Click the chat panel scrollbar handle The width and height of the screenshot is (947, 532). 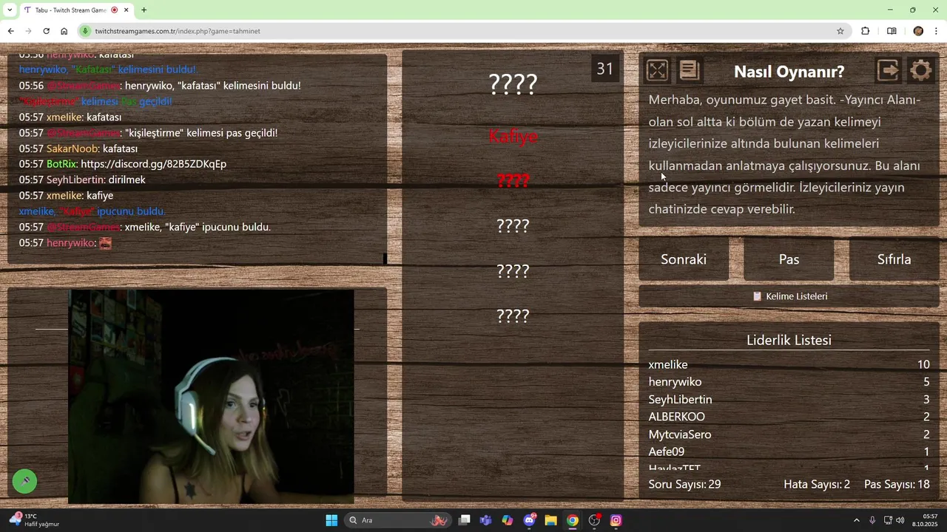point(385,259)
